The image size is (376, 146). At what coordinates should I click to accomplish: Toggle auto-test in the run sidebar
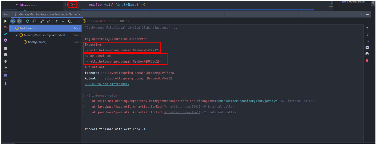(5, 34)
